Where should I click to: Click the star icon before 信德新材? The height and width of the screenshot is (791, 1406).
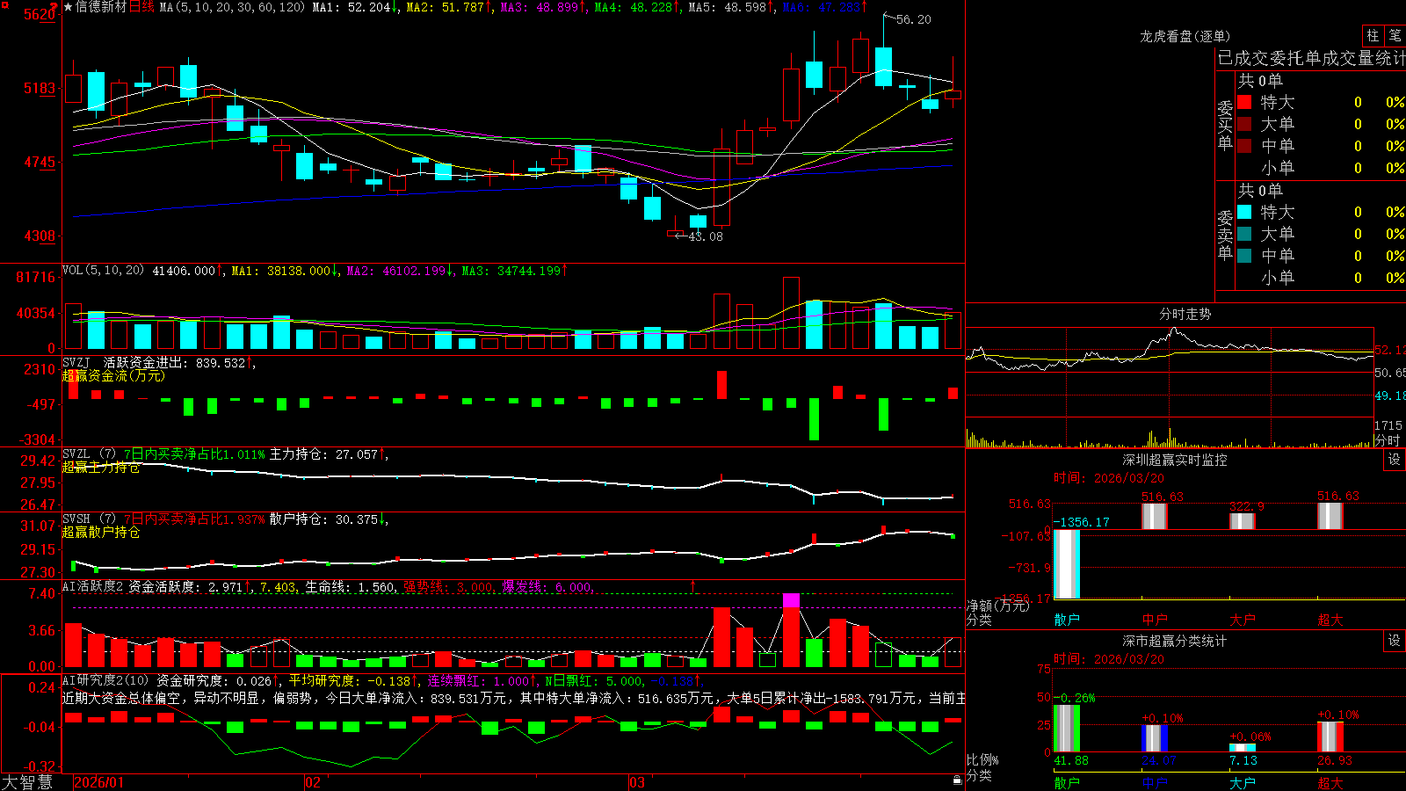[69, 7]
